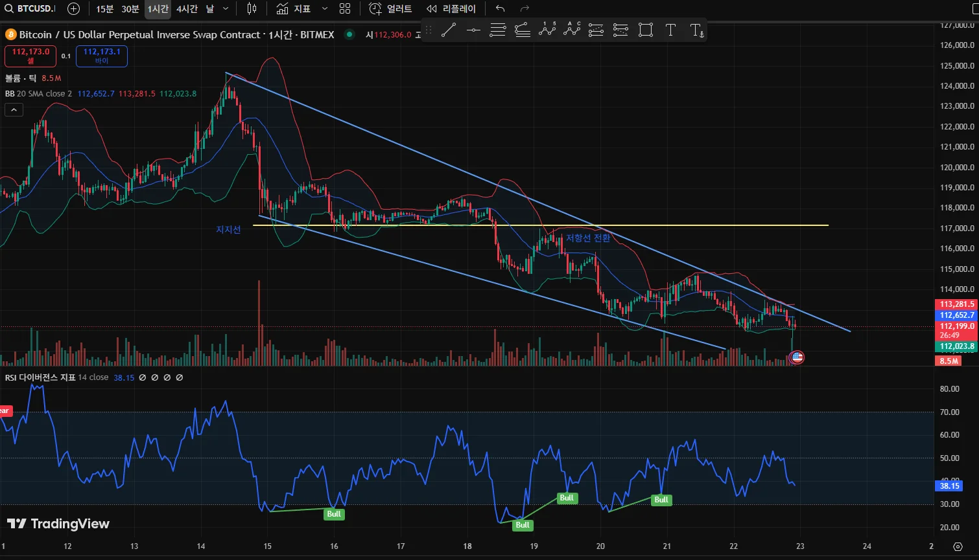Open the candlestick chart style picker
The image size is (979, 560).
click(x=252, y=8)
